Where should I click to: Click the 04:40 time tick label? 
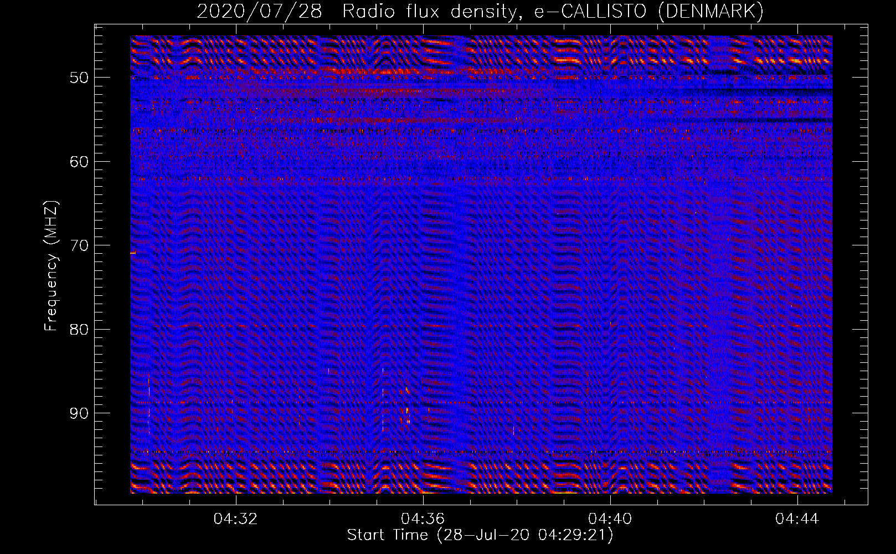(x=610, y=519)
